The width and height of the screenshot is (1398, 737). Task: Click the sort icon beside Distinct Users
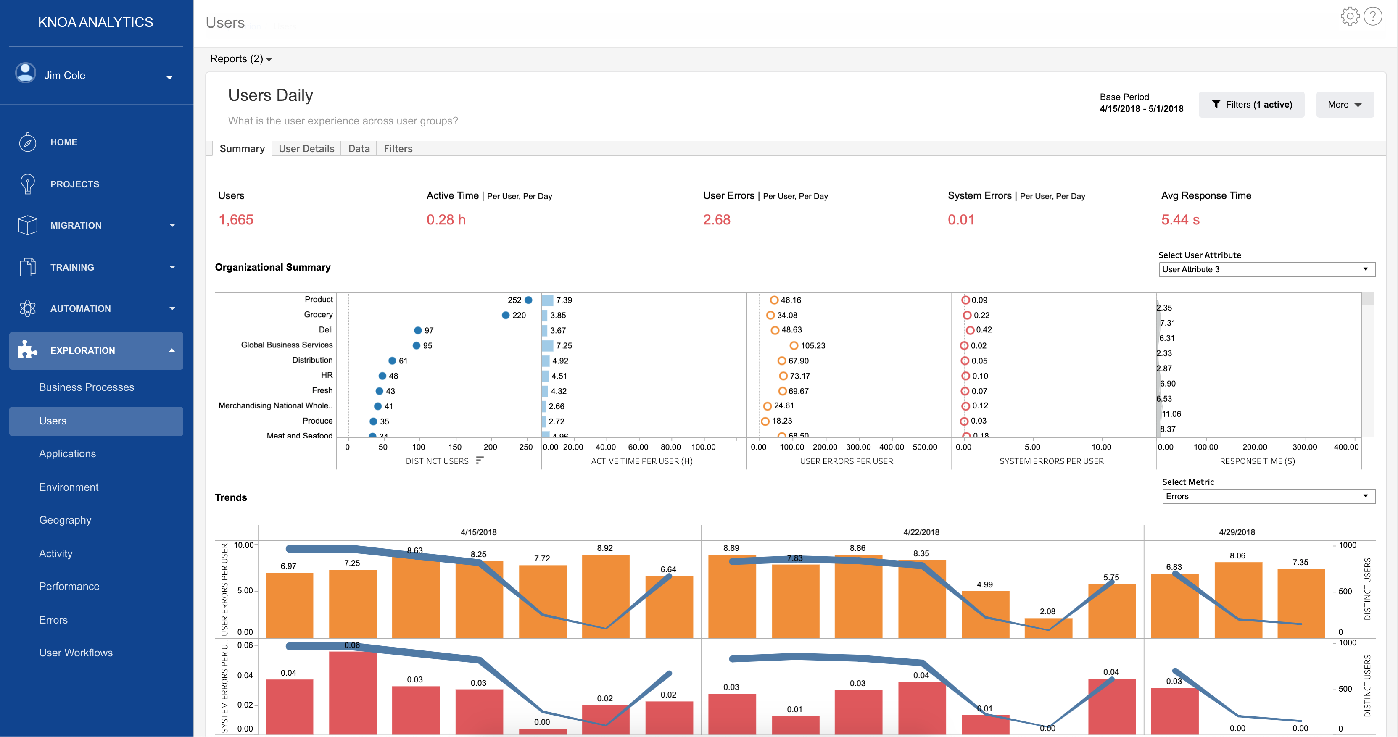click(x=479, y=460)
